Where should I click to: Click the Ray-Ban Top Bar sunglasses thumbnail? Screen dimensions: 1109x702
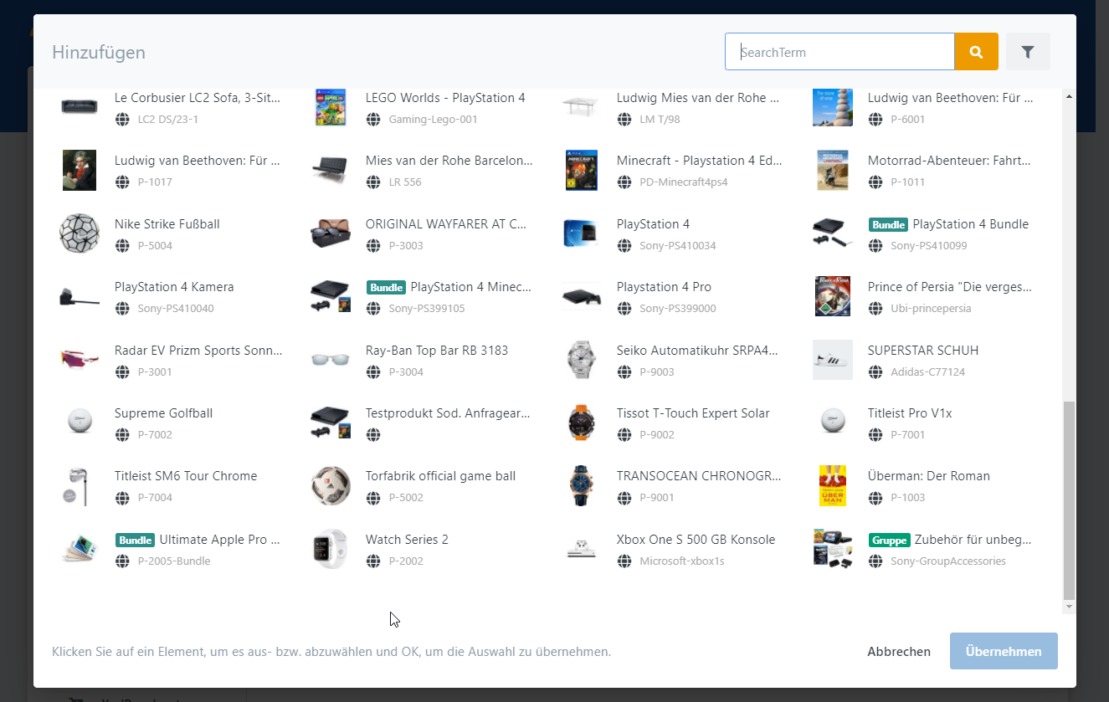tap(331, 359)
